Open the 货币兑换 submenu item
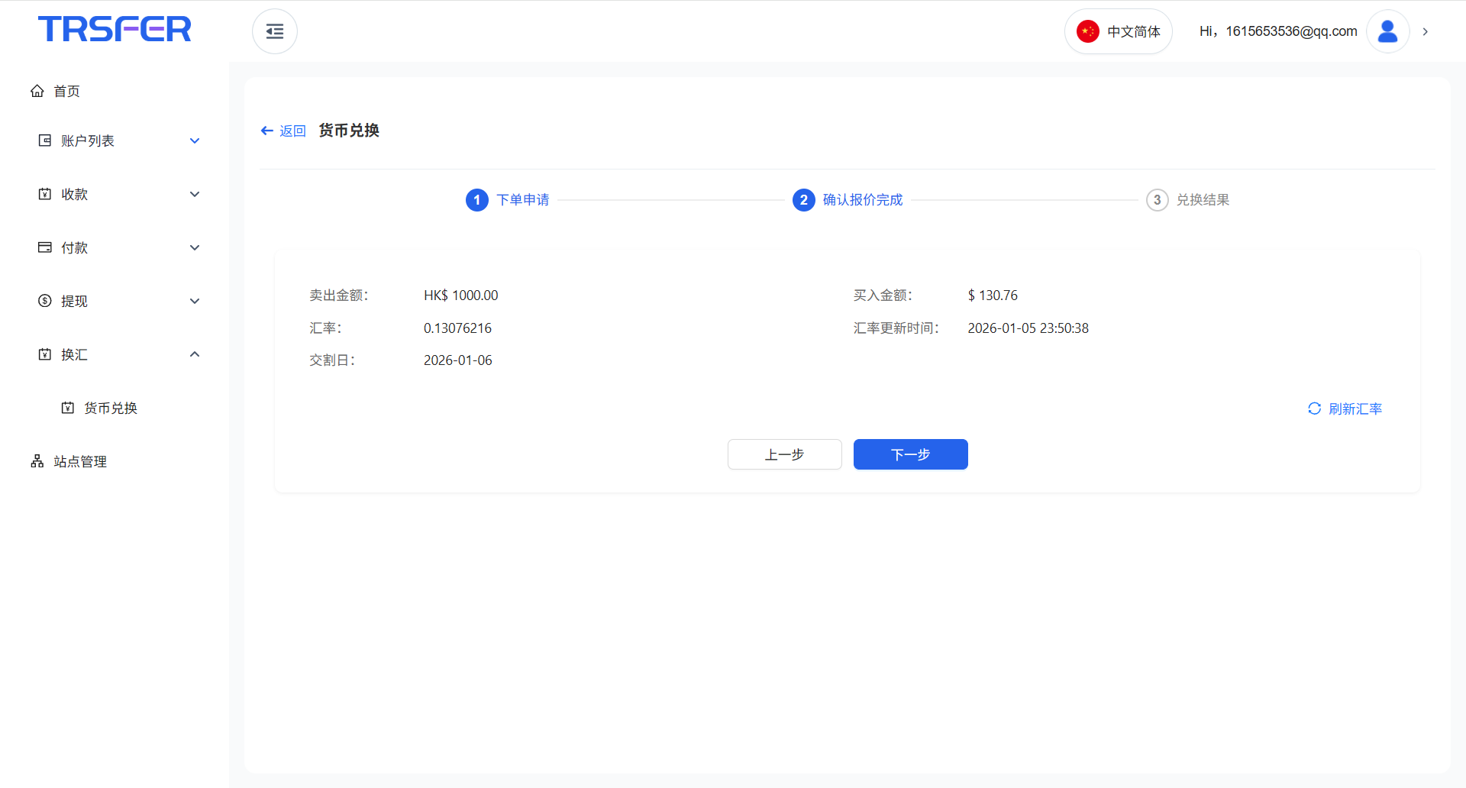The width and height of the screenshot is (1466, 788). pyautogui.click(x=110, y=408)
